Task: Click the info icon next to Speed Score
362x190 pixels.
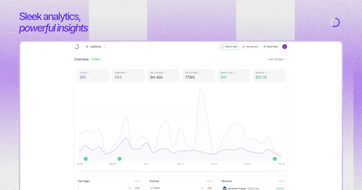Action: (x=235, y=72)
